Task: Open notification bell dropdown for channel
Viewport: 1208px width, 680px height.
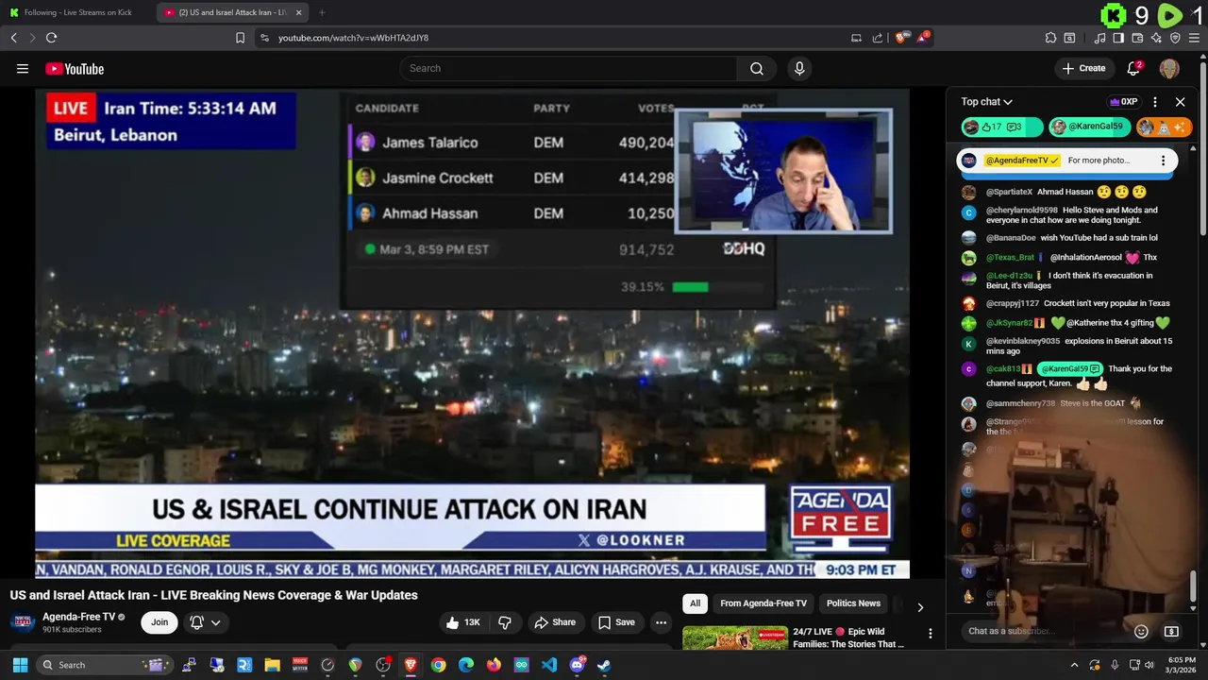Action: pyautogui.click(x=205, y=622)
